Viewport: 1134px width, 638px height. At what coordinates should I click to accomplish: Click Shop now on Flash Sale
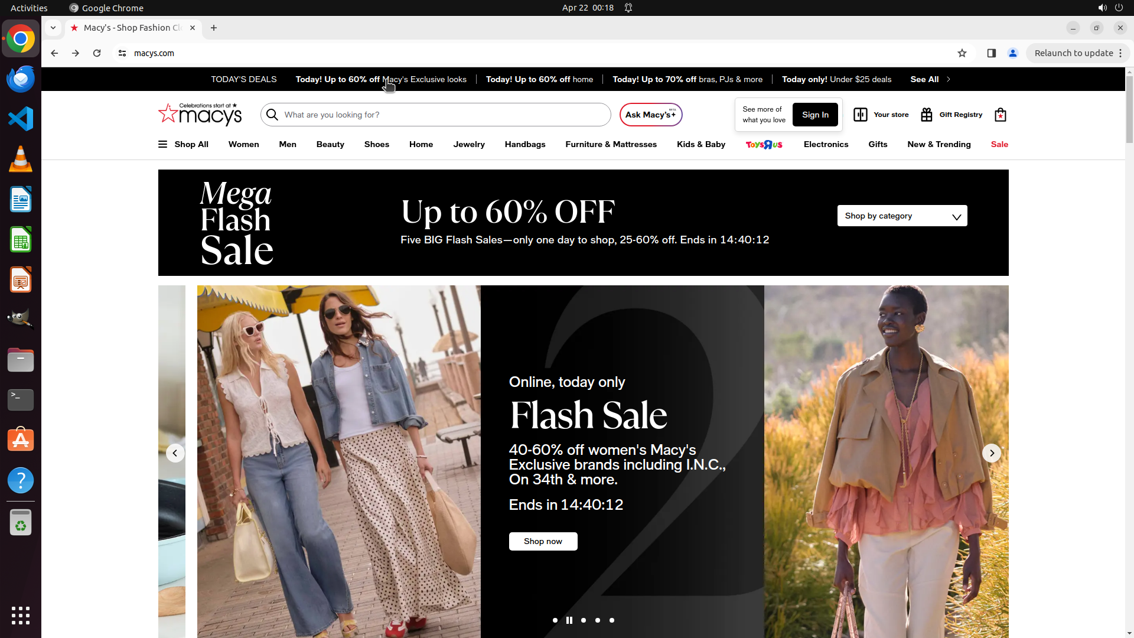tap(543, 541)
